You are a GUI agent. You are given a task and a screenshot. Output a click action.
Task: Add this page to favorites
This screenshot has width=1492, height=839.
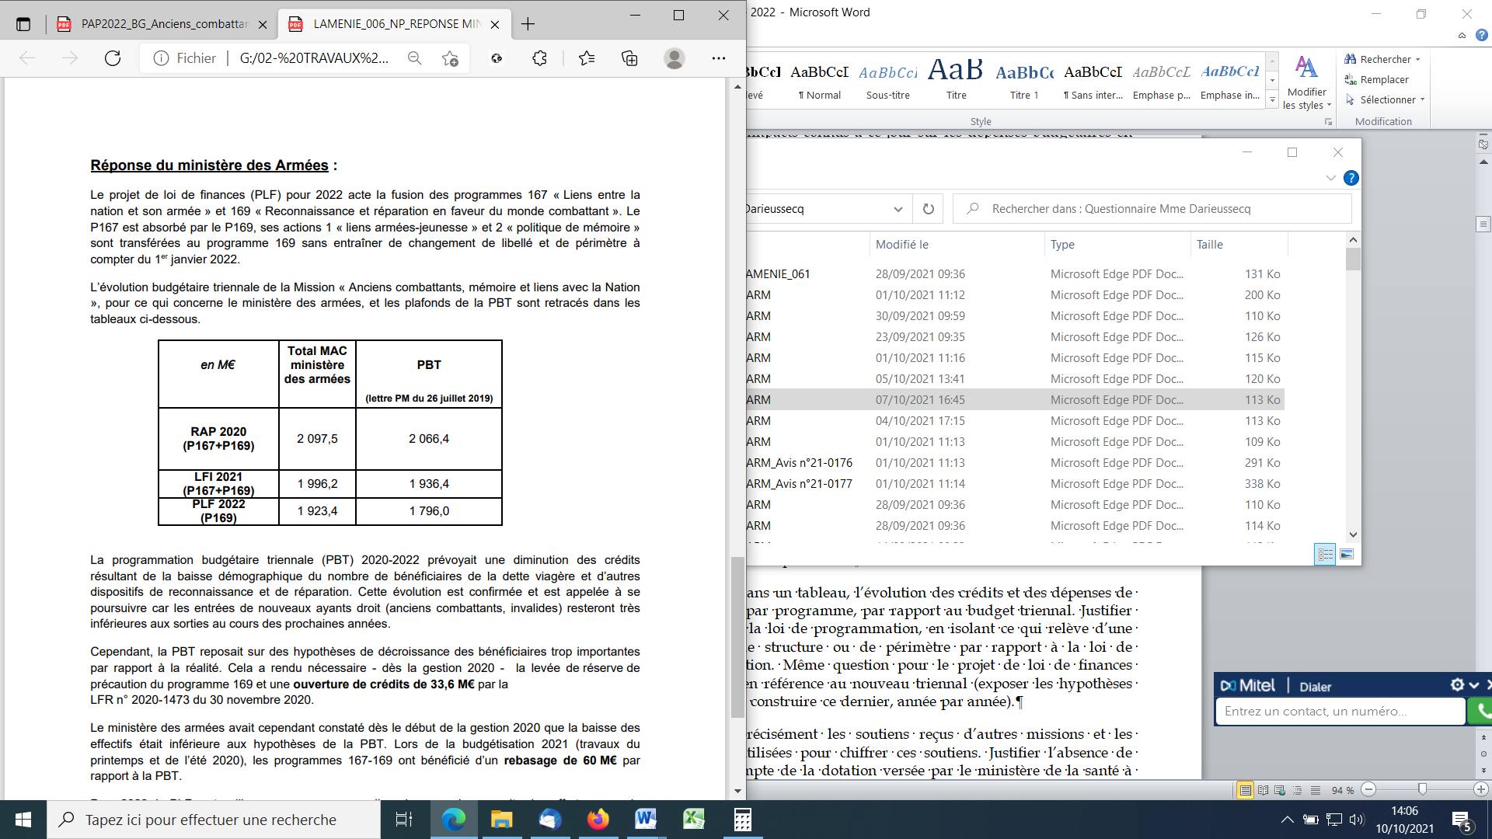coord(450,58)
